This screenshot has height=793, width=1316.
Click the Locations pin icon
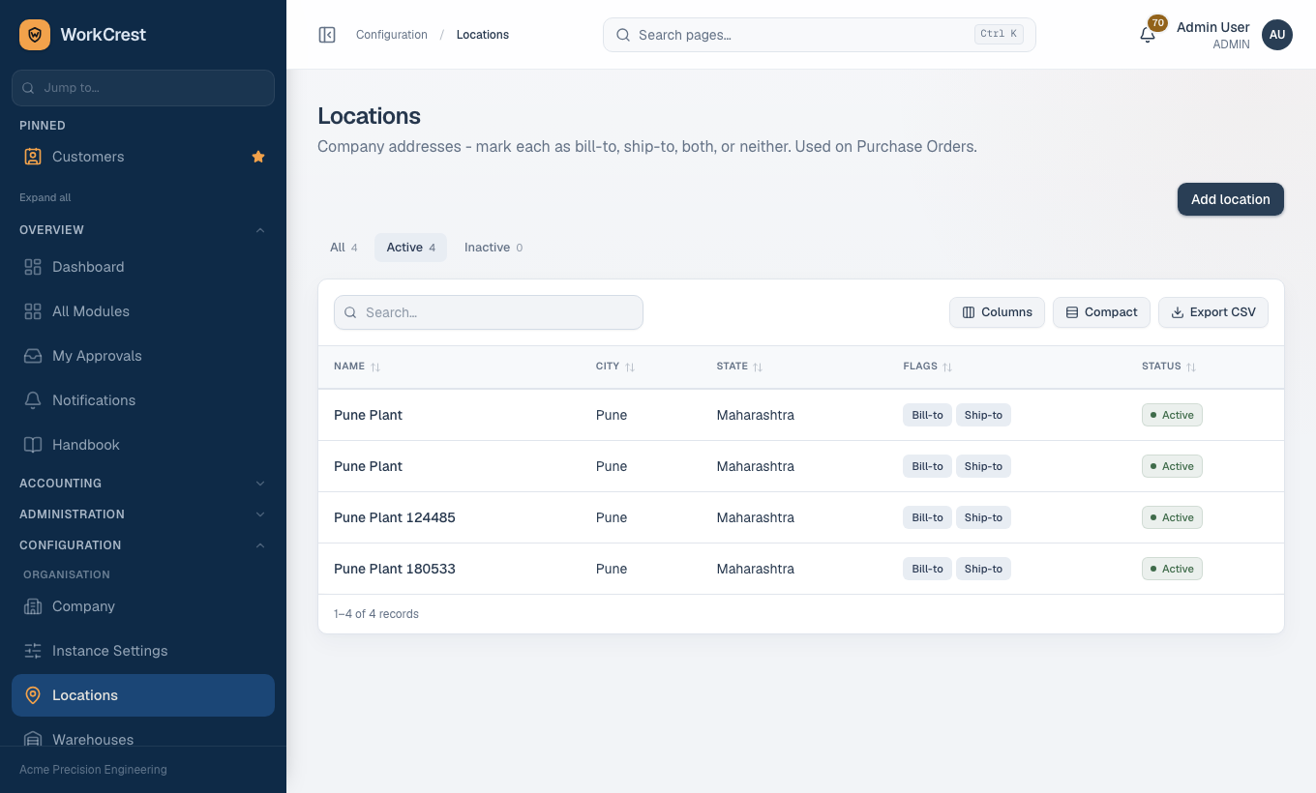pyautogui.click(x=33, y=695)
